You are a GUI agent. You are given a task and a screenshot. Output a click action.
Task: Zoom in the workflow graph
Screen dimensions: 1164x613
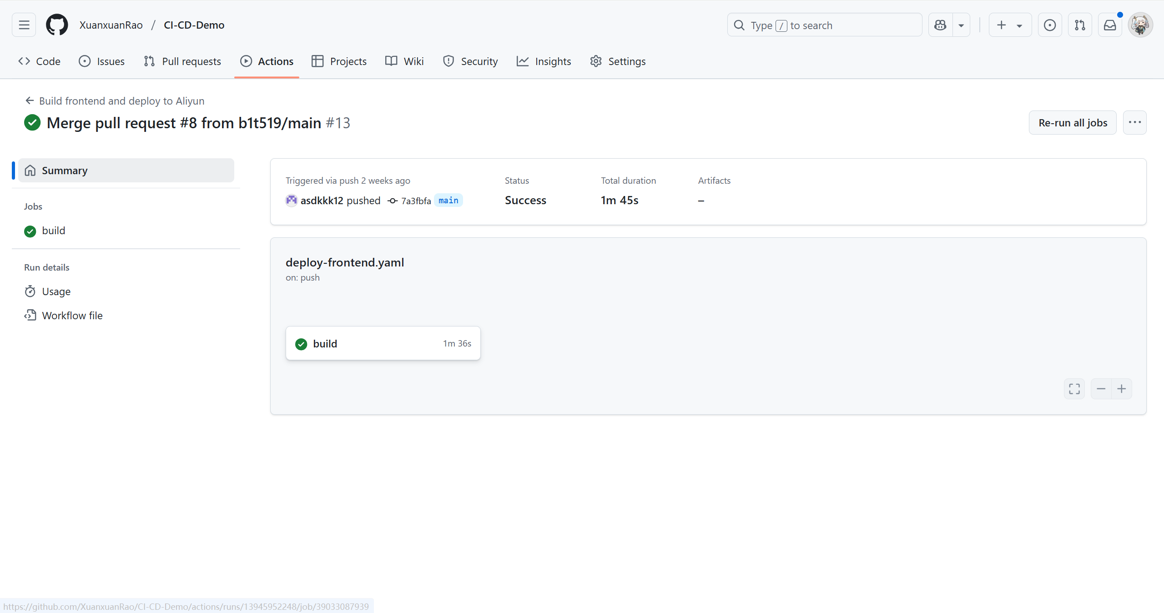pos(1121,389)
